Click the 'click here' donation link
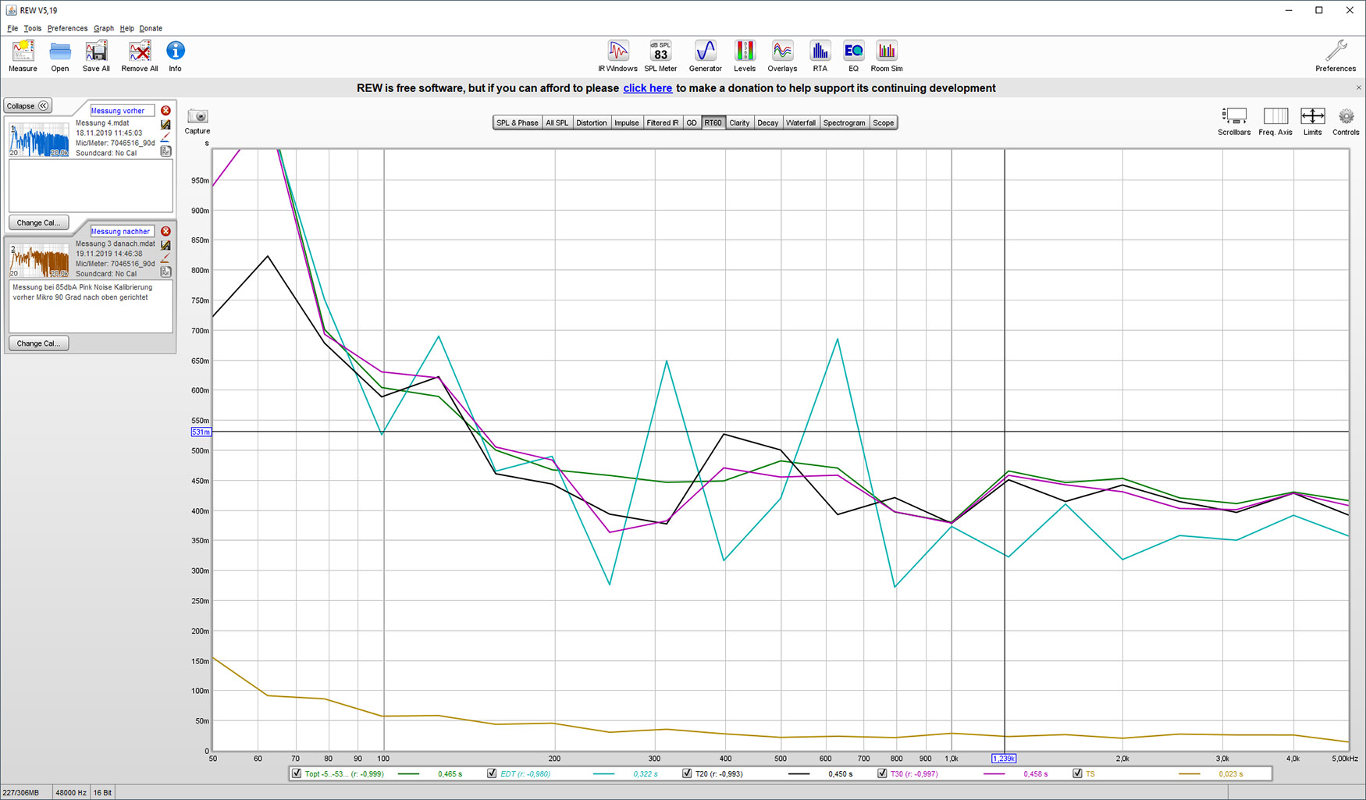1366x800 pixels. tap(647, 88)
